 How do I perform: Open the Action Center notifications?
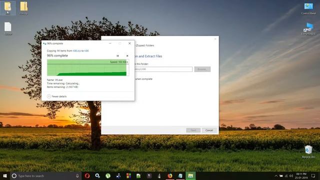[x=313, y=175]
